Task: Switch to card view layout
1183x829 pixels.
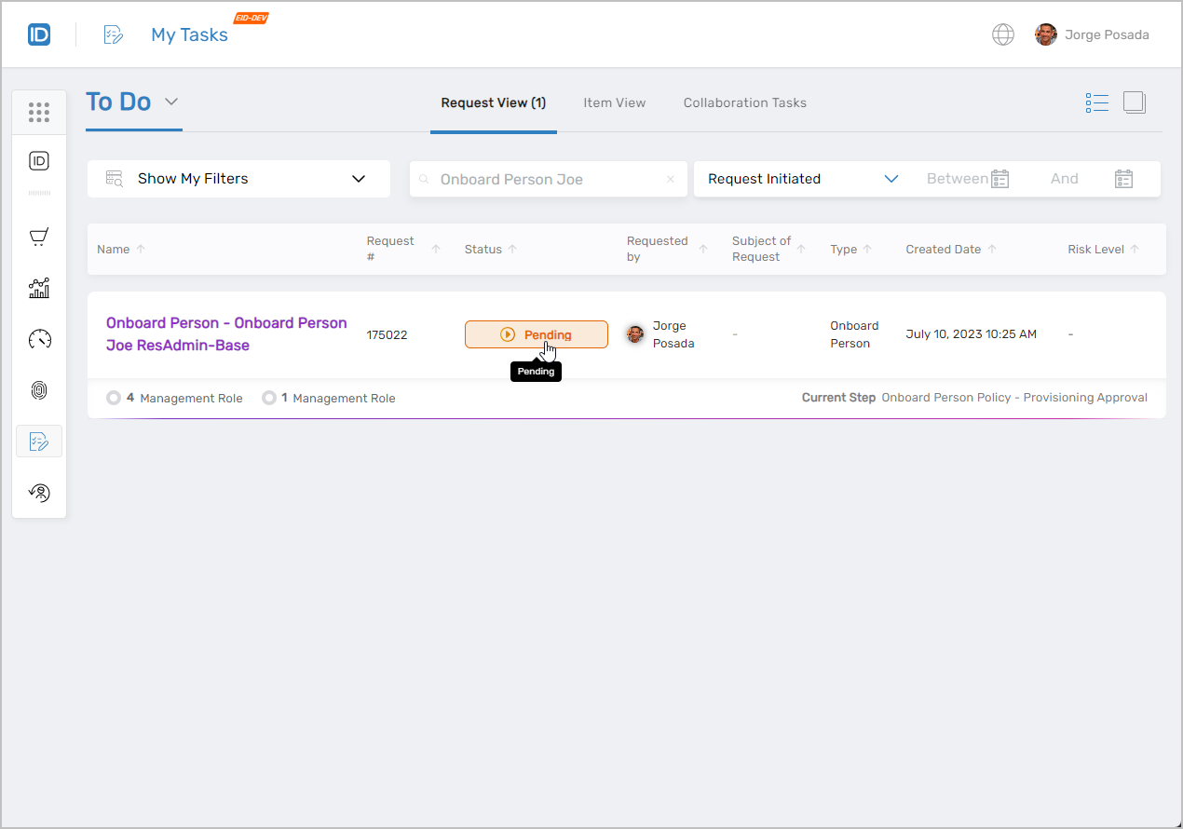Action: pos(1135,102)
